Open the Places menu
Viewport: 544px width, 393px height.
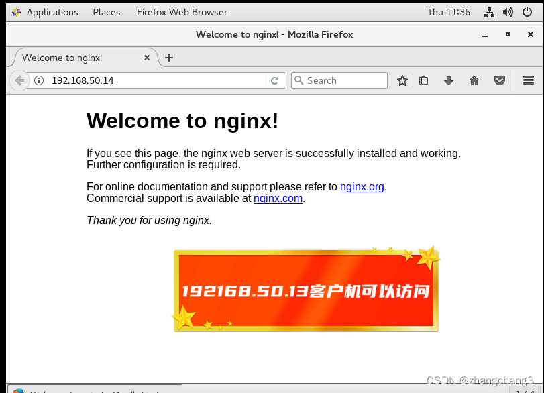tap(107, 13)
